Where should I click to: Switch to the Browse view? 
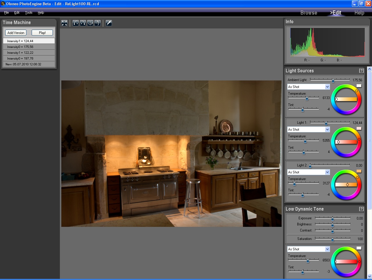pyautogui.click(x=309, y=13)
